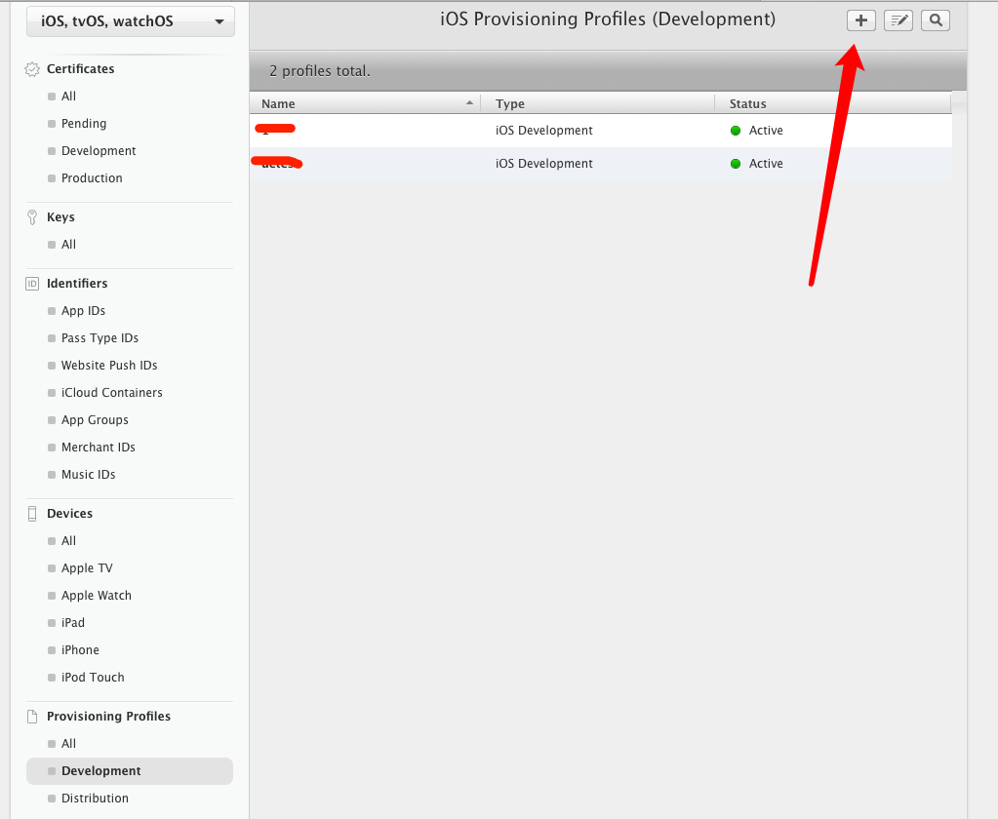The height and width of the screenshot is (819, 998).
Task: Open All under Devices
Action: pyautogui.click(x=68, y=541)
